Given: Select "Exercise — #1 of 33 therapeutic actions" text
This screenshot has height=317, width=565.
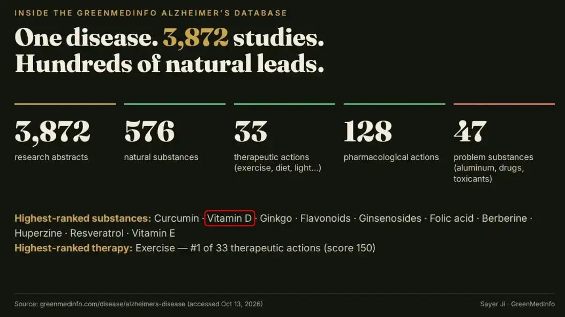Looking at the screenshot, I should point(228,248).
